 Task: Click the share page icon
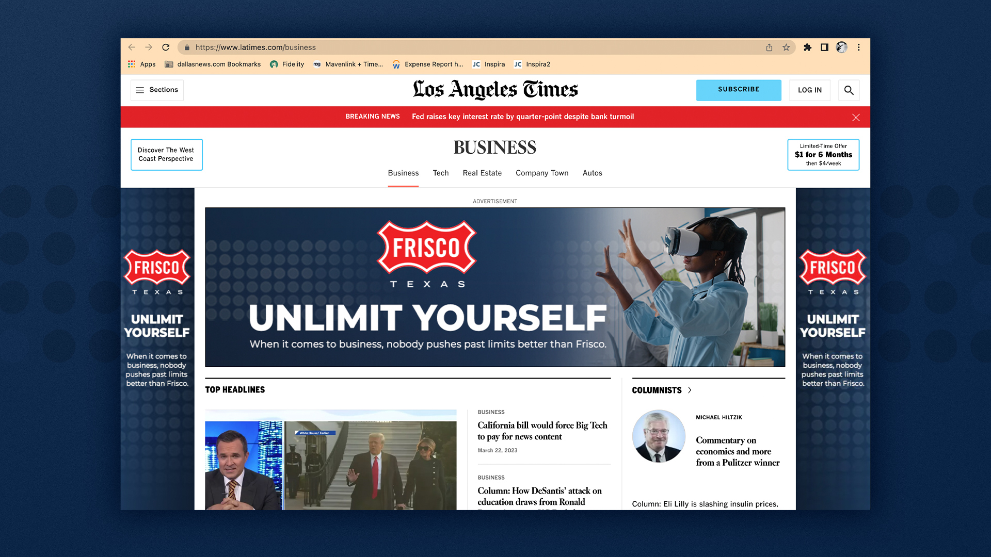tap(769, 47)
